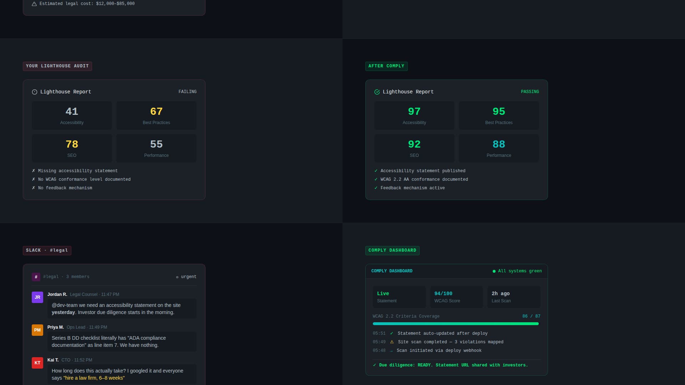Click the KT avatar for Kai T.
This screenshot has height=385, width=685.
click(37, 363)
